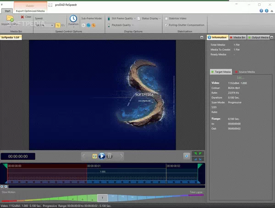The width and height of the screenshot is (275, 208).
Task: Expand the Still Frame Quality dropdown
Action: pyautogui.click(x=135, y=18)
